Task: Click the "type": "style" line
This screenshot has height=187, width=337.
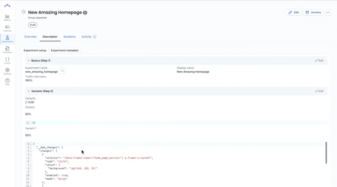Action: pyautogui.click(x=57, y=161)
